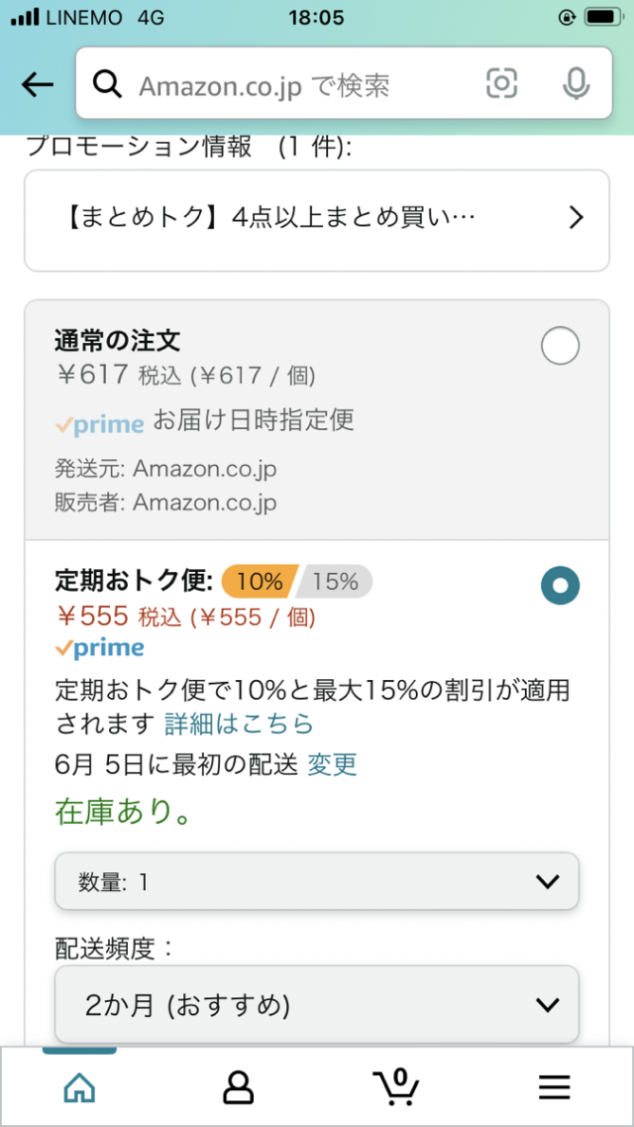Tap the back arrow icon
634x1127 pixels.
(x=38, y=85)
